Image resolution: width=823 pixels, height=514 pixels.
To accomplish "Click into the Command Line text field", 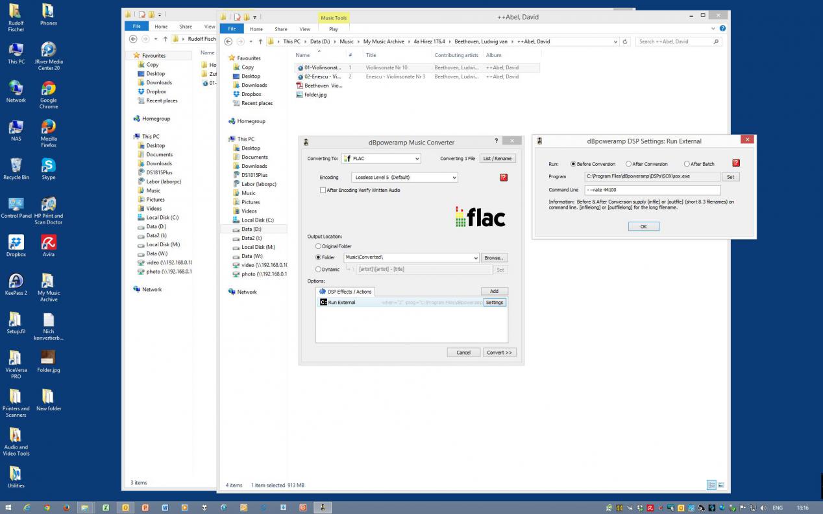I will (652, 191).
